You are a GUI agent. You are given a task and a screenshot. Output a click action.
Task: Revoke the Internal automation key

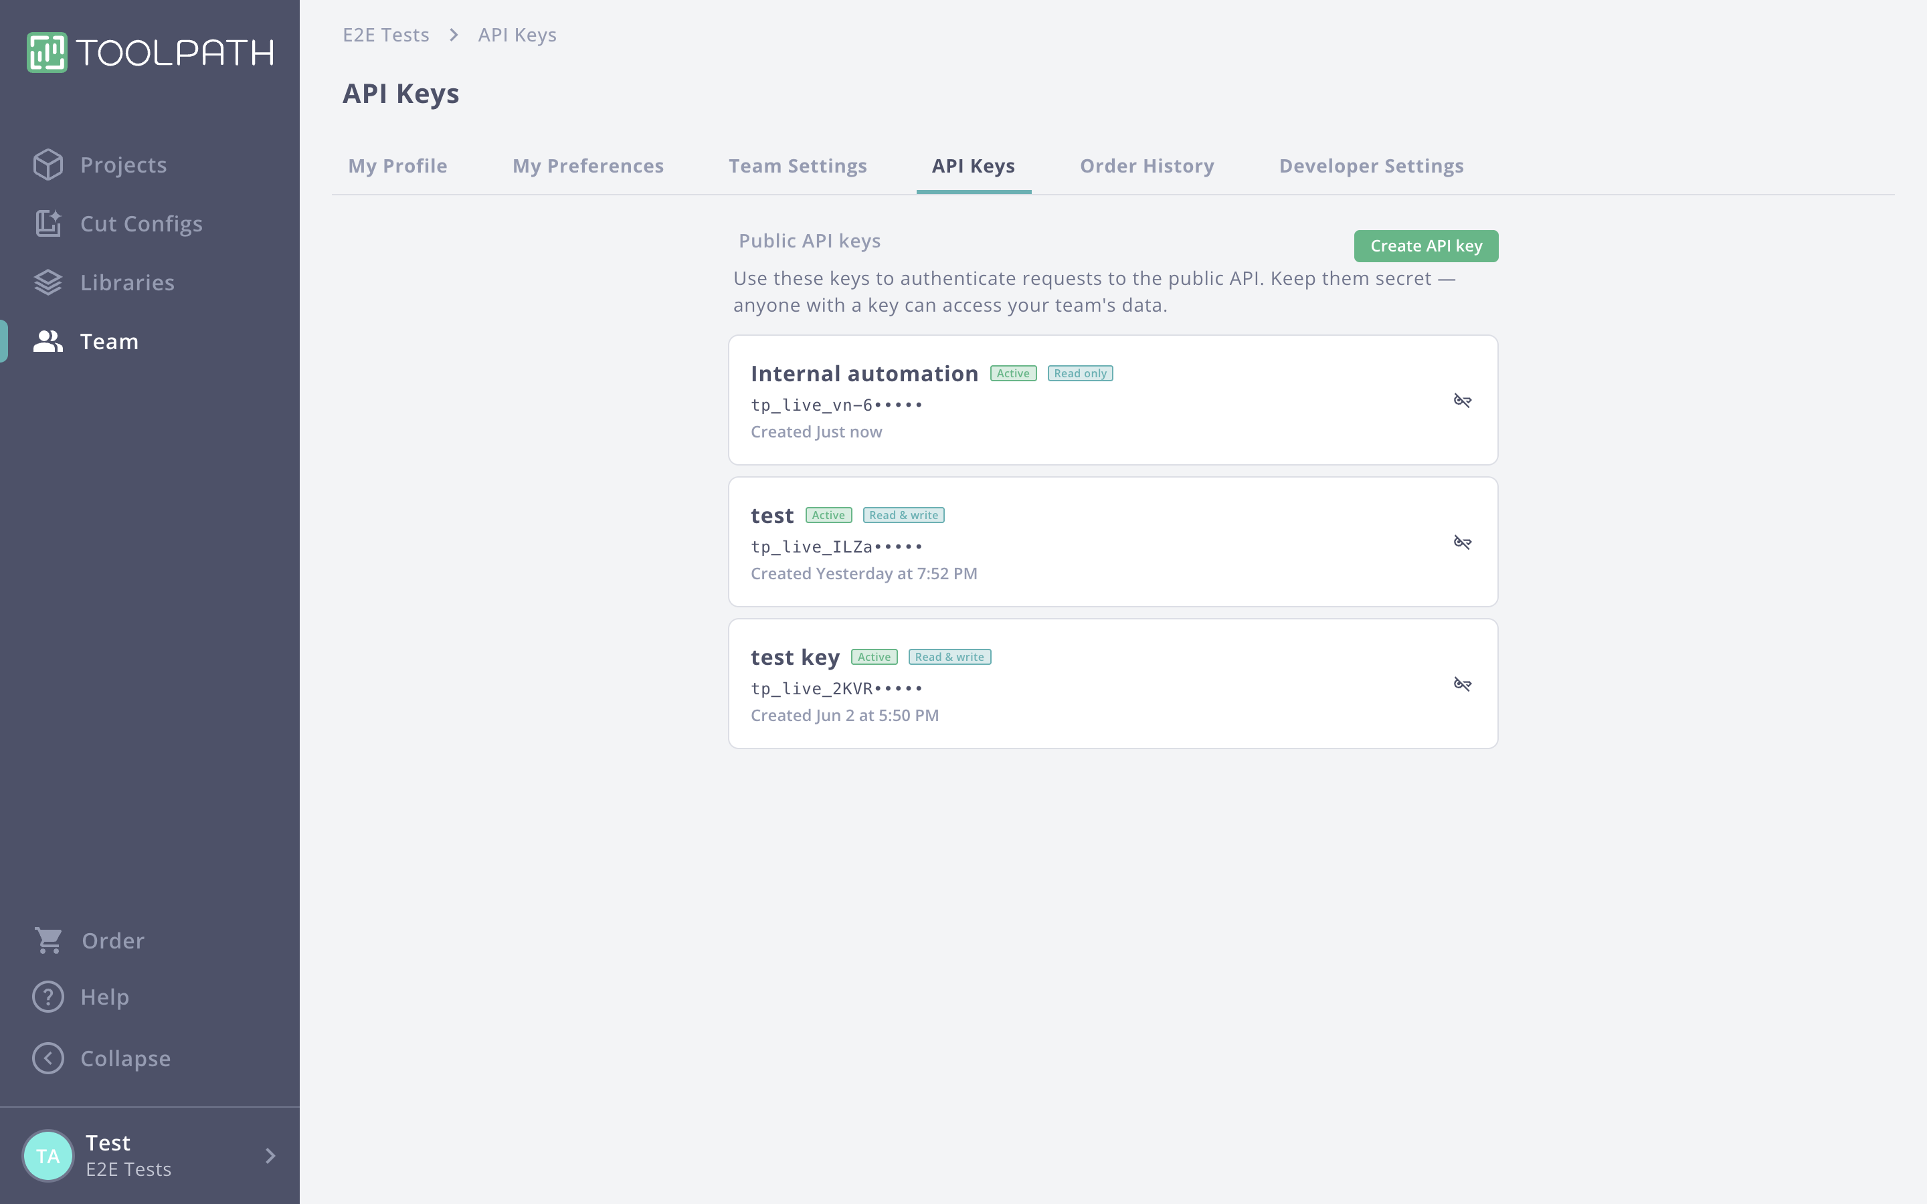pyautogui.click(x=1463, y=401)
